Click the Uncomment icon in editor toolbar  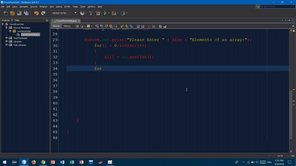pyautogui.click(x=165, y=26)
